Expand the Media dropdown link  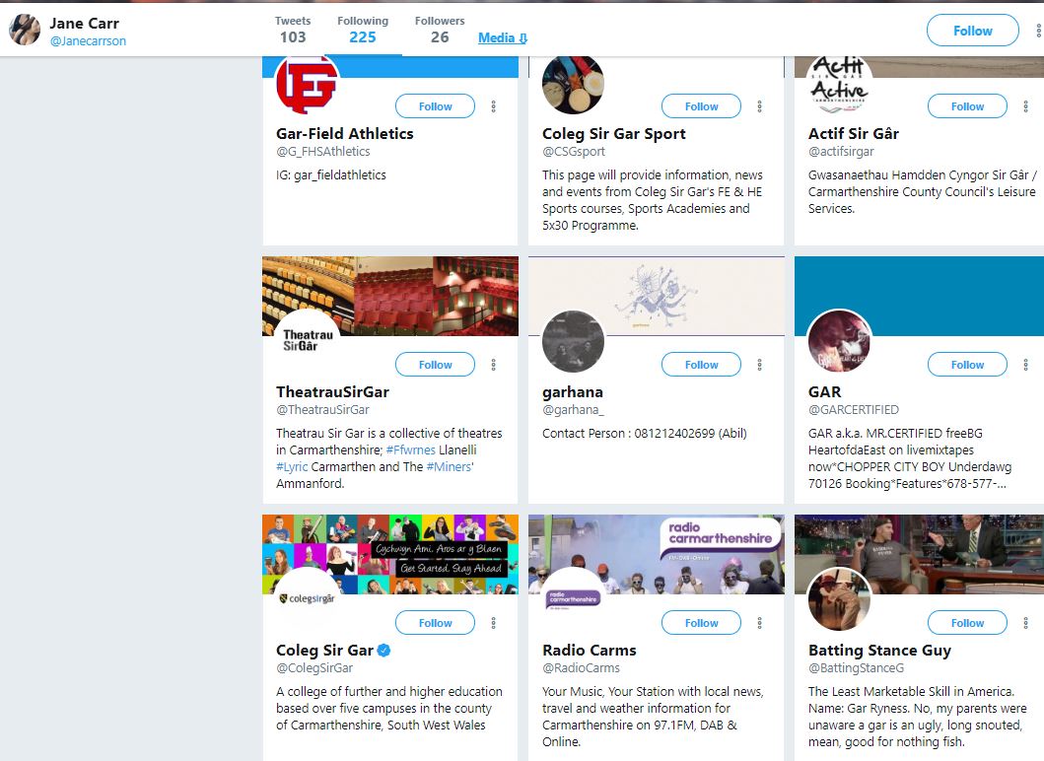pos(503,37)
